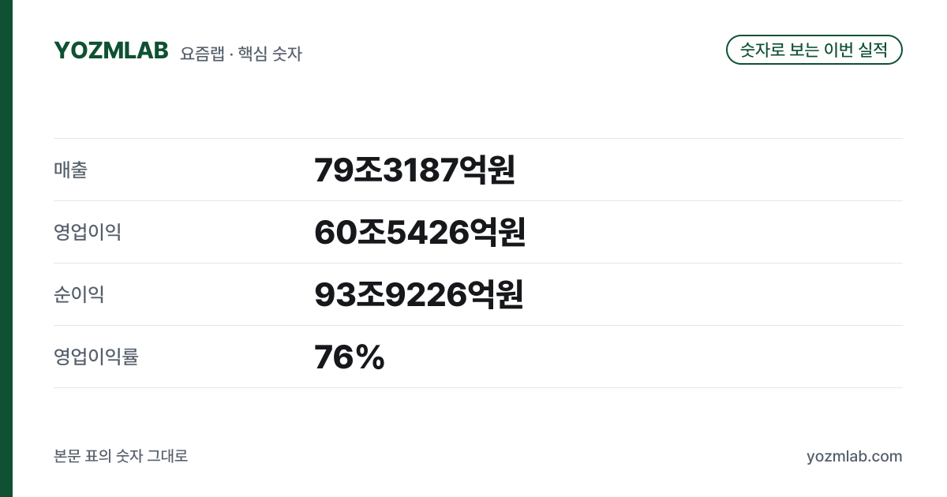Click the 영업이익률 row label

(96, 357)
